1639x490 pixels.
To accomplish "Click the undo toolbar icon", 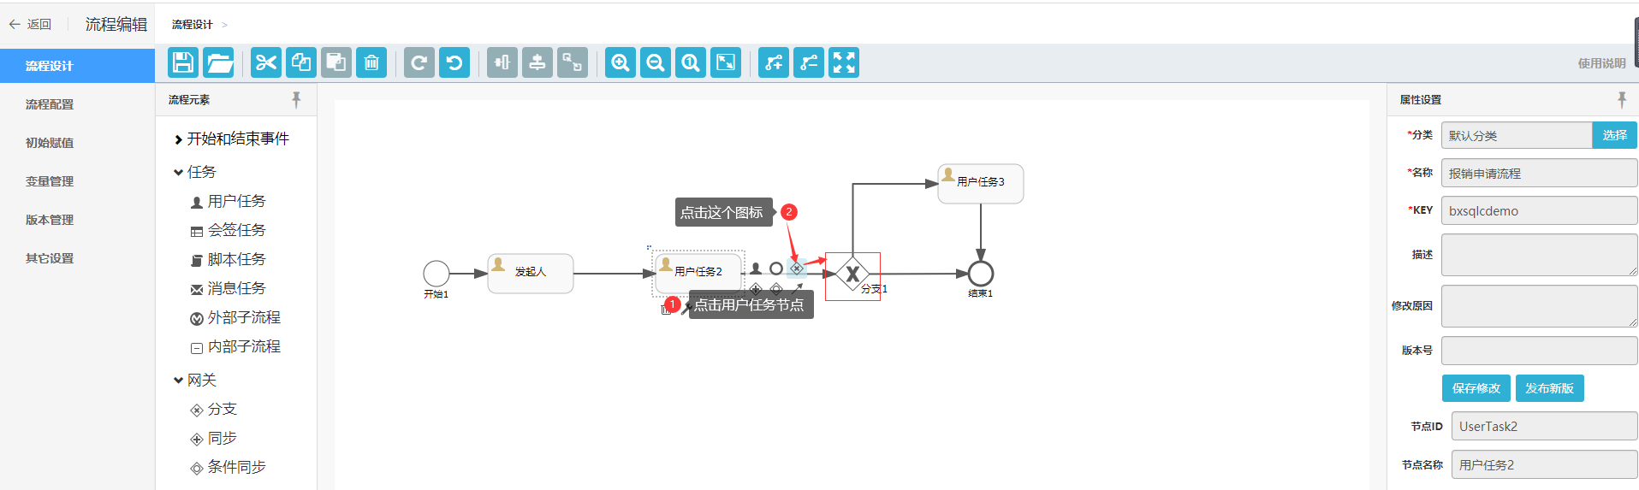I will coord(454,62).
